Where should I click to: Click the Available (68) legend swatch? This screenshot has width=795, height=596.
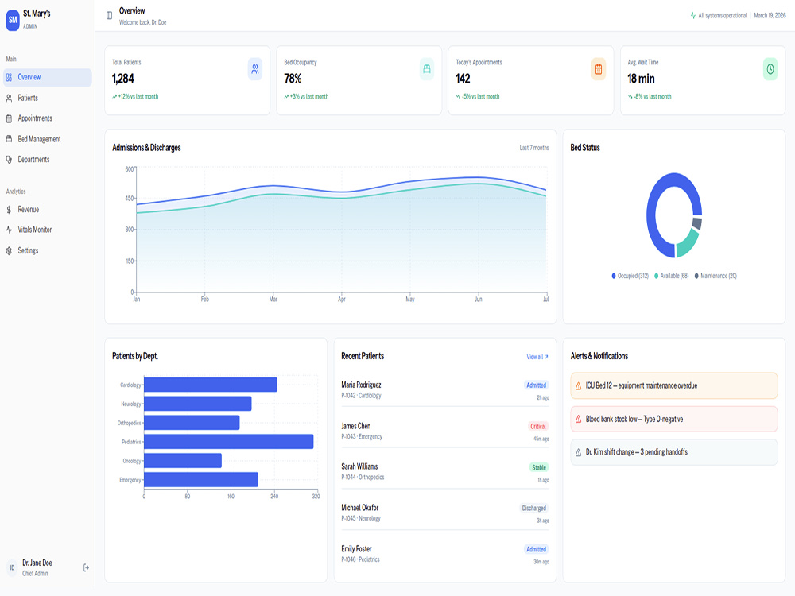(656, 277)
